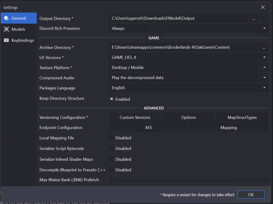This screenshot has height=204, width=273.
Task: Enable the Local Mapping File checkbox
Action: point(112,138)
